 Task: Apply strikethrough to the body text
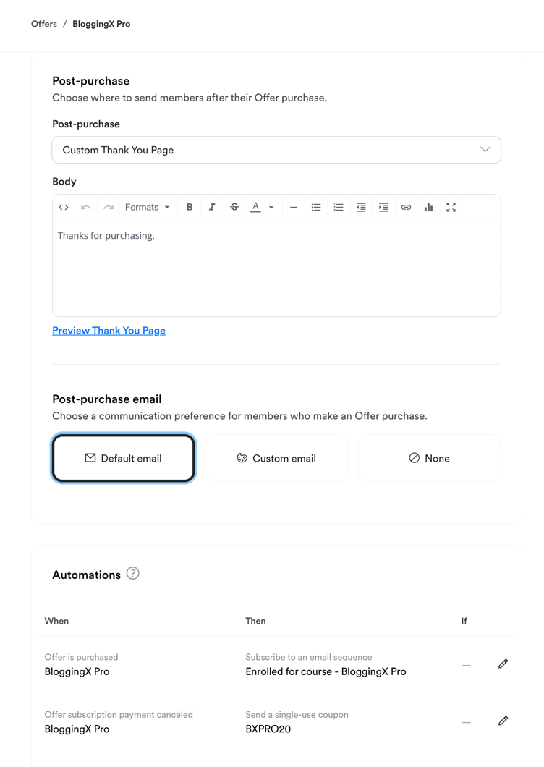pyautogui.click(x=234, y=207)
